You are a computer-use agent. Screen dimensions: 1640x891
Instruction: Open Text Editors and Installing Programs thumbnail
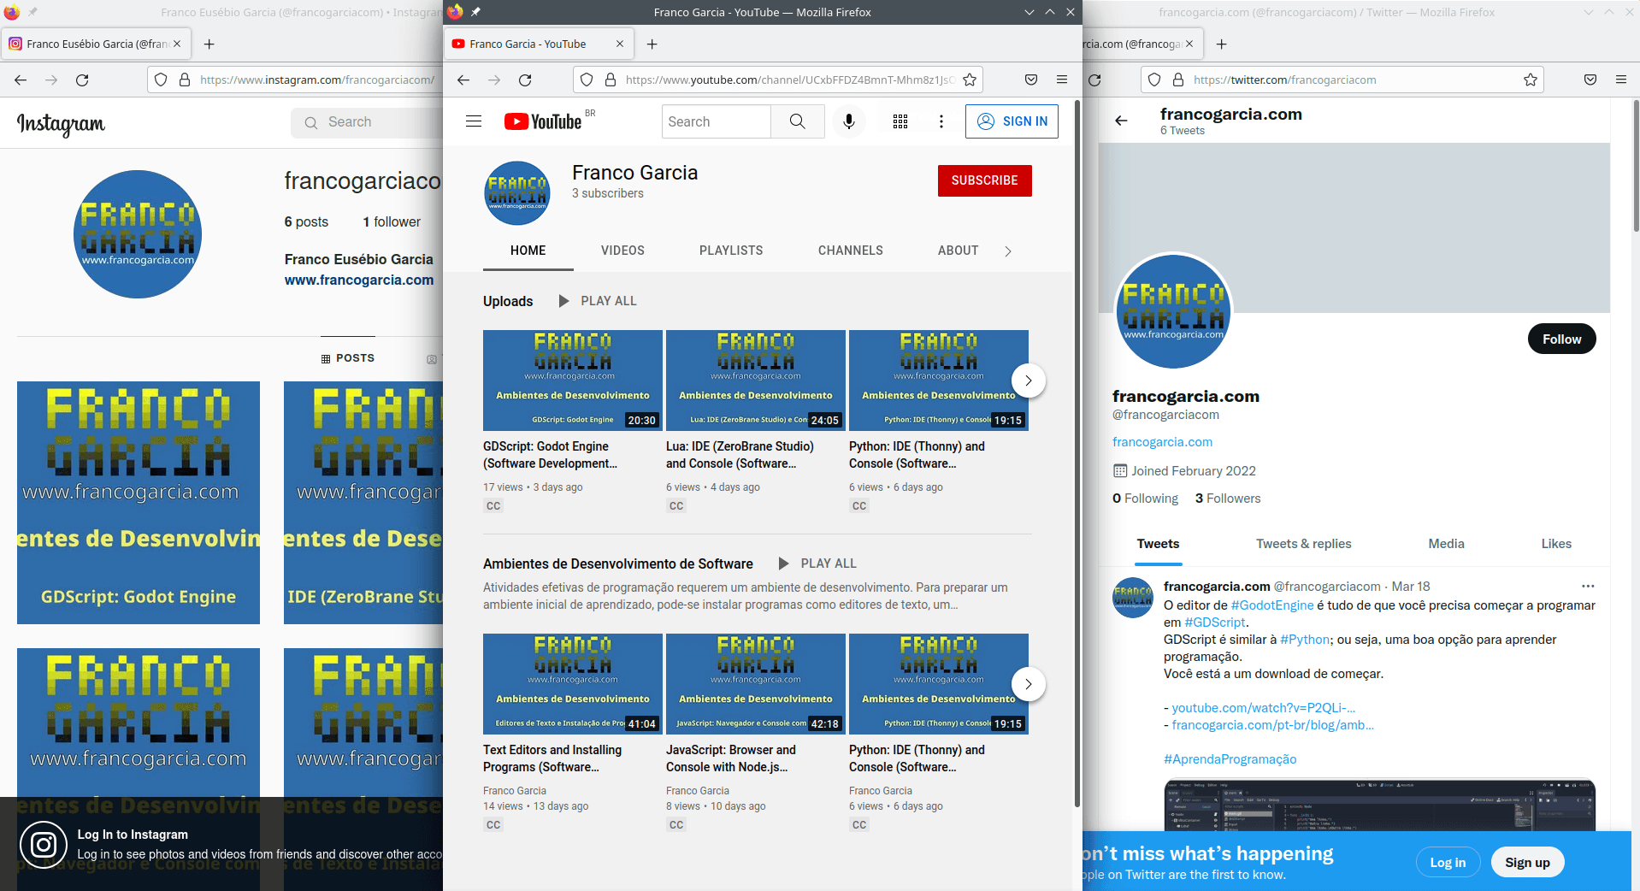[573, 684]
